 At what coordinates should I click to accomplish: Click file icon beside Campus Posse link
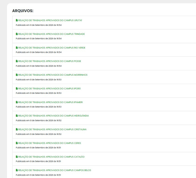pos(17,61)
